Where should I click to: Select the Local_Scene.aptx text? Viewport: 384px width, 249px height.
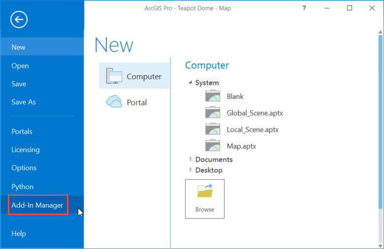click(253, 129)
